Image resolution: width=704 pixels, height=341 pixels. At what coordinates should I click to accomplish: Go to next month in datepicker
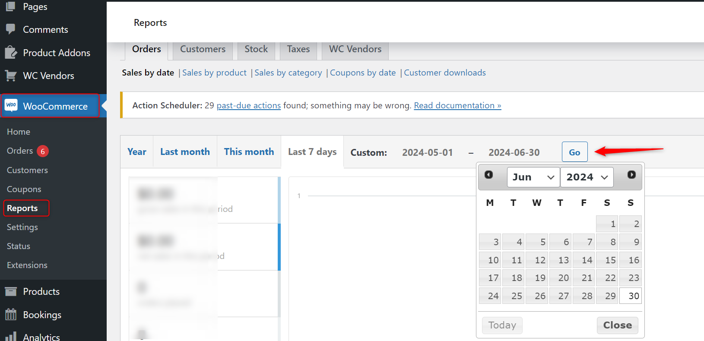[x=631, y=175]
